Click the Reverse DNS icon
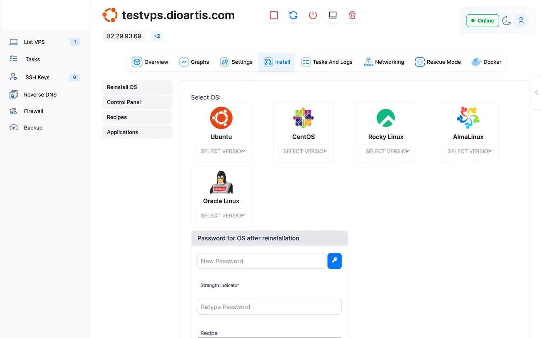The height and width of the screenshot is (338, 542). 14,95
